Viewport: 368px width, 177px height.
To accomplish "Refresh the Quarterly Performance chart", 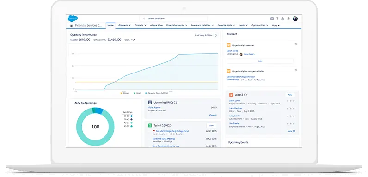I will tap(216, 35).
